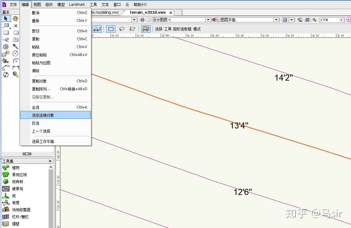
Task: Select the Diameter dimension tool
Action: (6, 75)
